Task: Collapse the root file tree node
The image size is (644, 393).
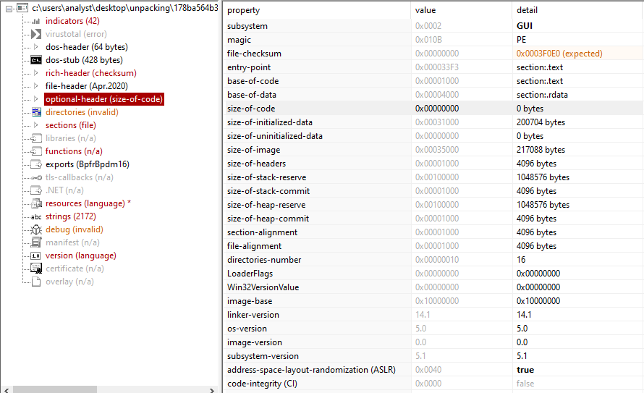Action: coord(9,8)
